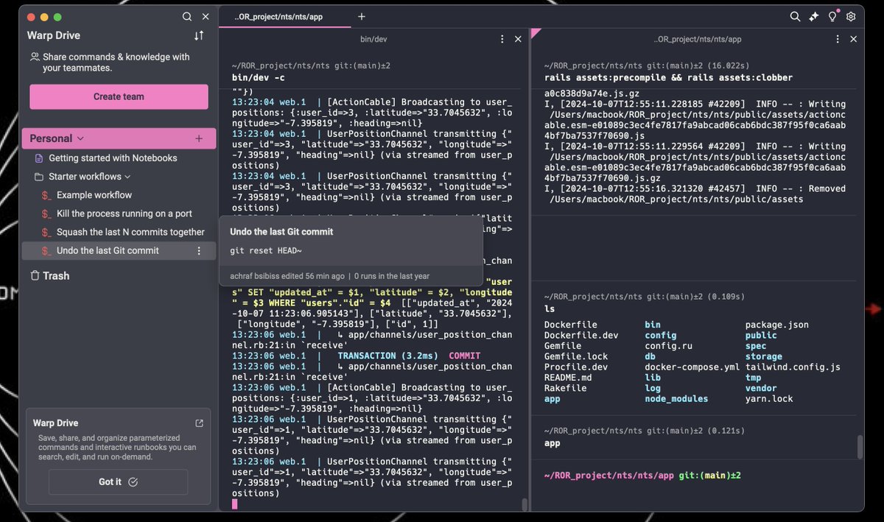Click the sort order arrows beside Warp Drive
884x522 pixels.
(x=199, y=35)
